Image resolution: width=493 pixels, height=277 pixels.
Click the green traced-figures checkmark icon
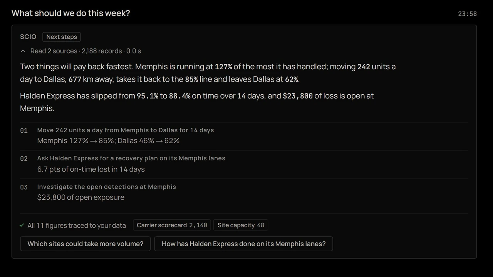pyautogui.click(x=22, y=225)
